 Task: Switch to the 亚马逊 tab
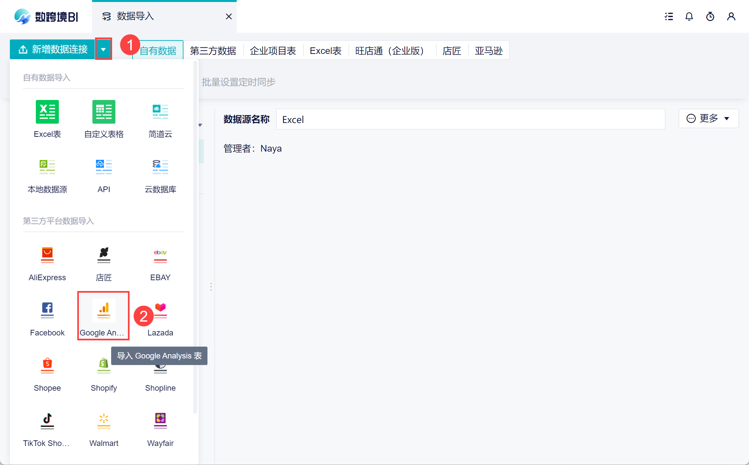(488, 51)
